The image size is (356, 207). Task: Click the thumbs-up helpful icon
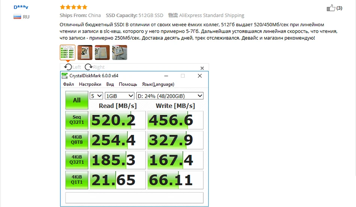(x=331, y=8)
